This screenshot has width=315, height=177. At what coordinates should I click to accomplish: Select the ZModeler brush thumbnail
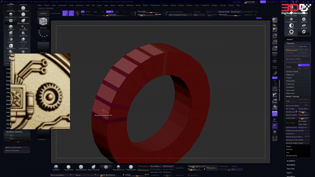click(43, 23)
